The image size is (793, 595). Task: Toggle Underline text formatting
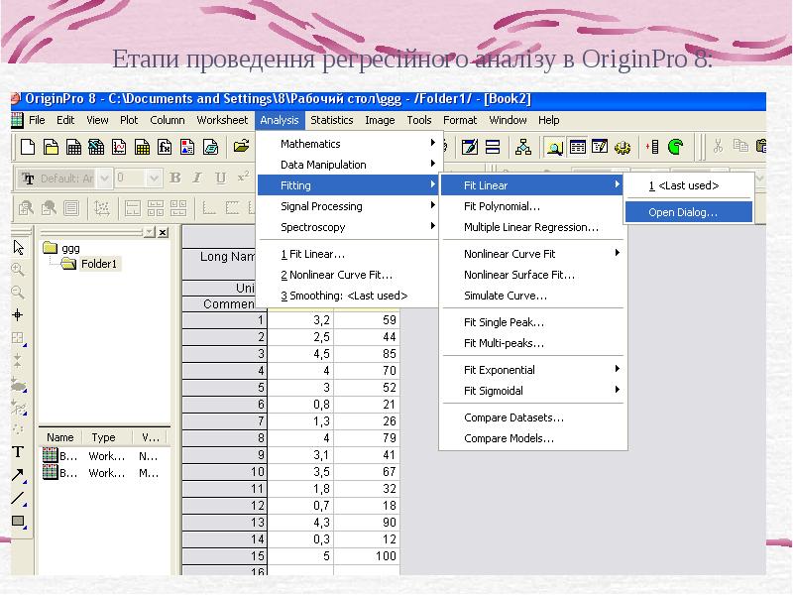click(220, 178)
